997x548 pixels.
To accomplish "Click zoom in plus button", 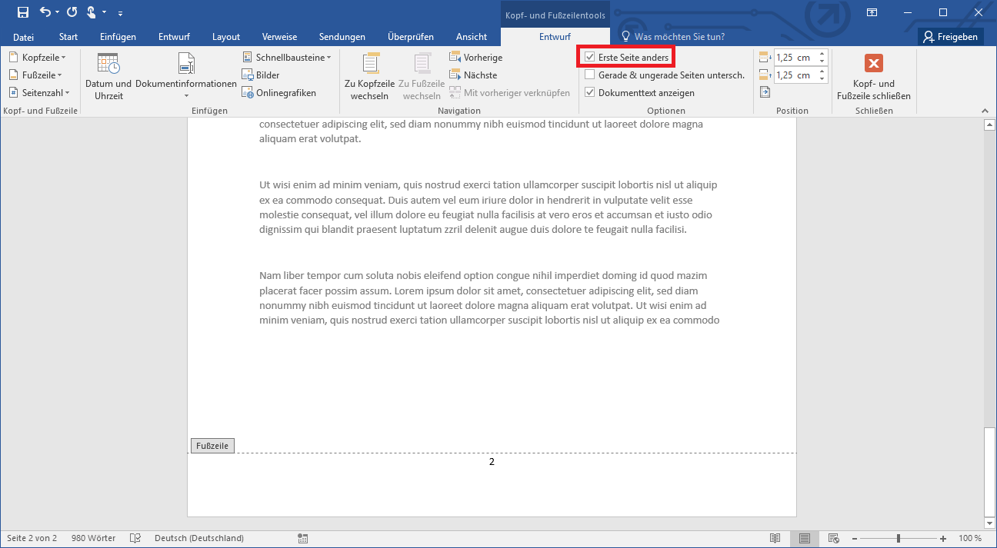I will [x=945, y=538].
